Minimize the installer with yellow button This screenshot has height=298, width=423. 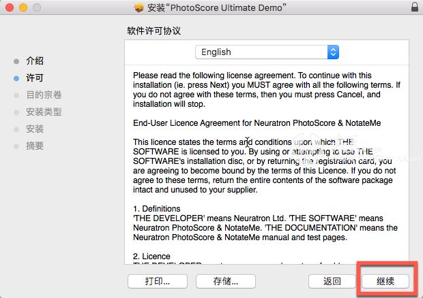(x=23, y=7)
